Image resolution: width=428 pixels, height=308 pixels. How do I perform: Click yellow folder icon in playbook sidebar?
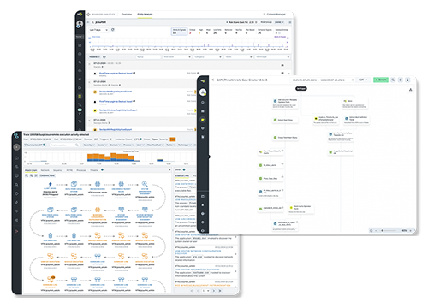(203, 120)
